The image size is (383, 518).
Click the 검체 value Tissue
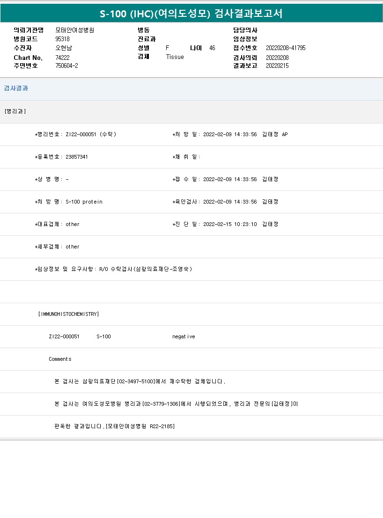(175, 57)
